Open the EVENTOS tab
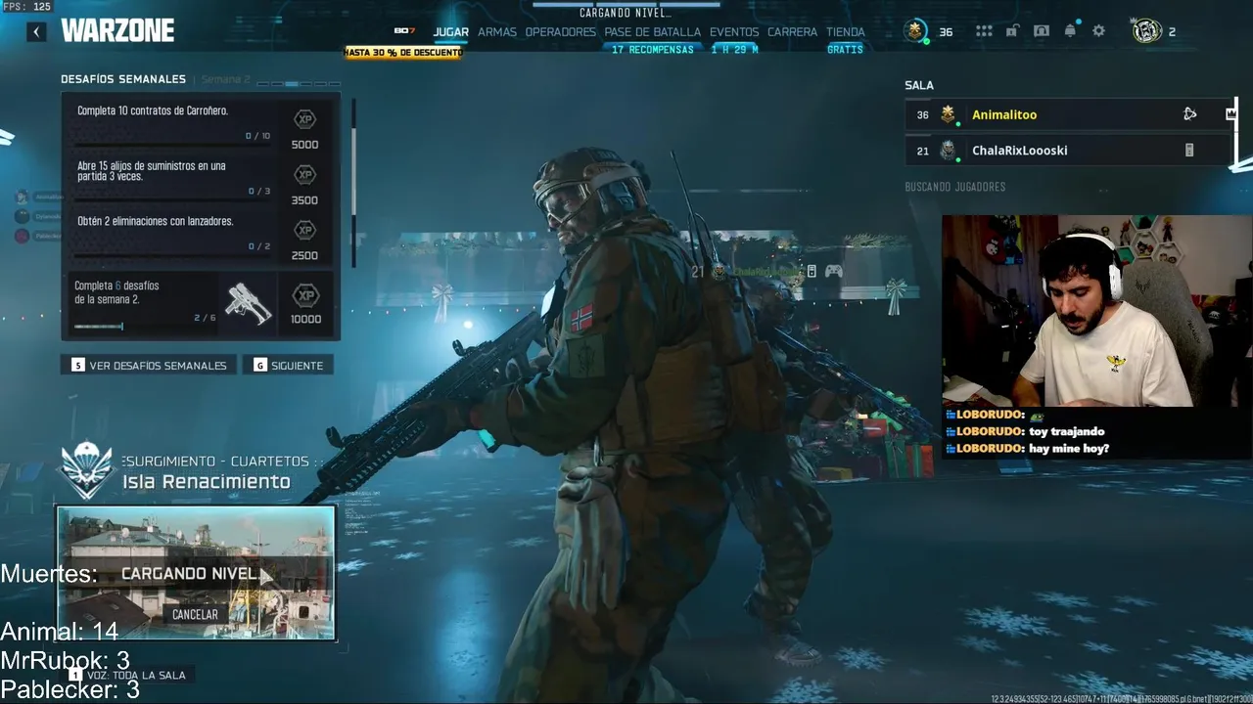 tap(734, 31)
